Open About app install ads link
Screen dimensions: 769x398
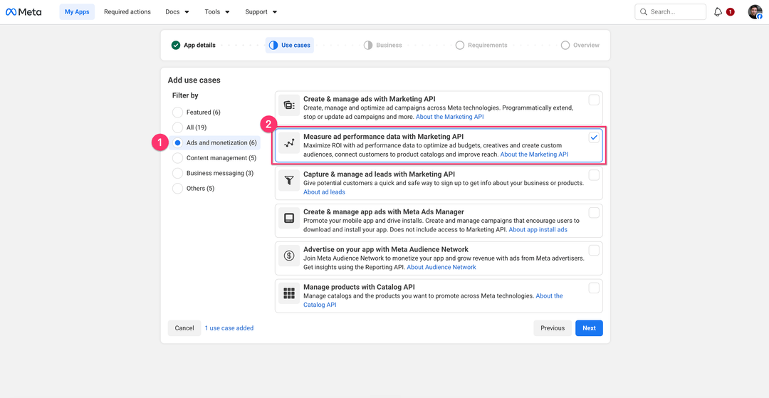tap(538, 229)
